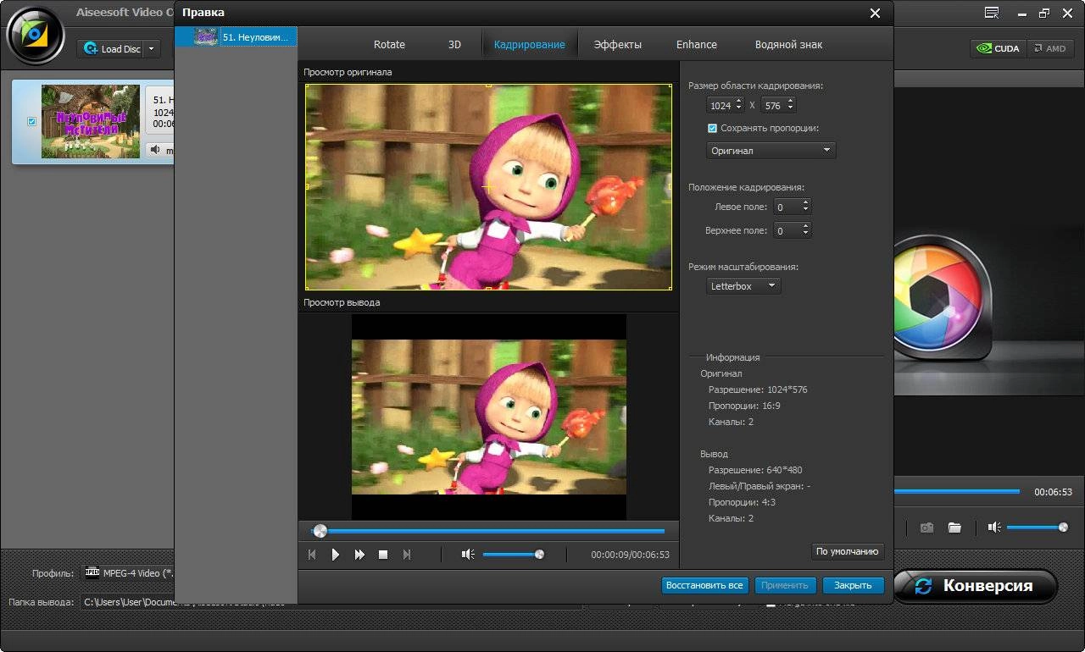Screen dimensions: 1085x652
Task: Click crop width field showing 1024
Action: 721,106
